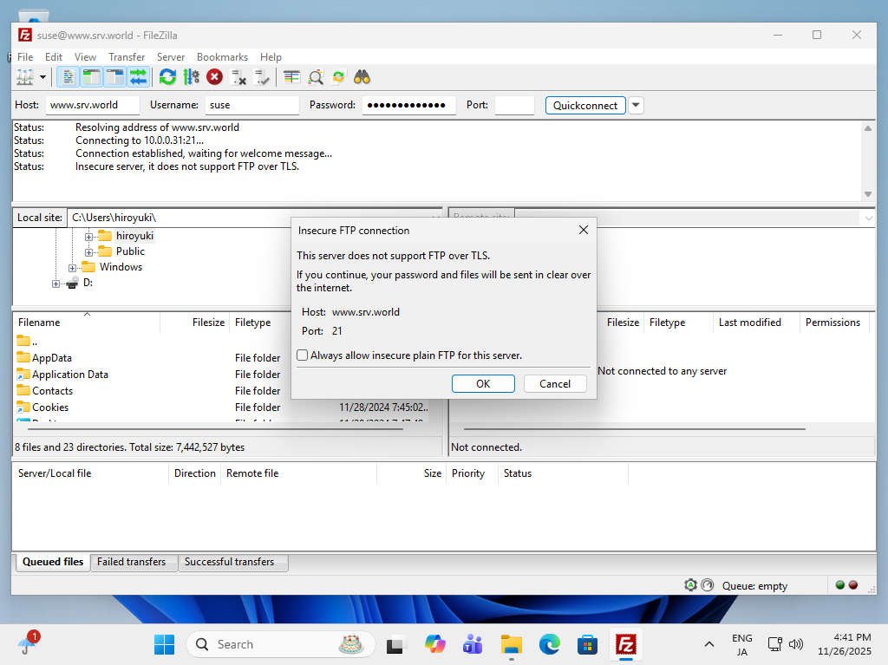888x665 pixels.
Task: Click the Port input field
Action: tap(514, 105)
